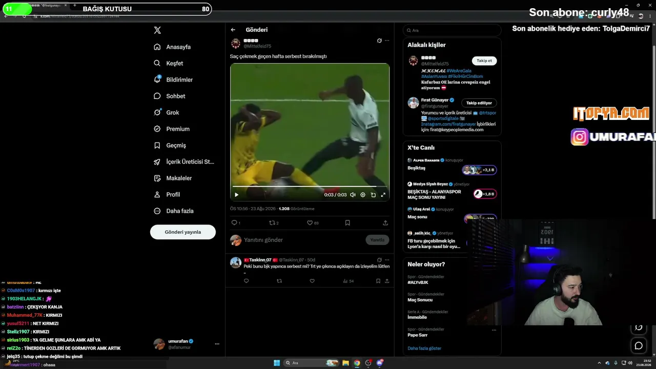Open Grok from the sidebar
The image size is (656, 369).
click(167, 112)
